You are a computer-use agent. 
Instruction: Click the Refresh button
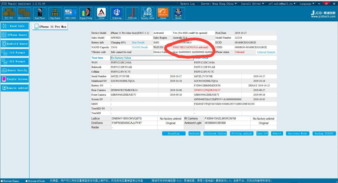click(194, 134)
